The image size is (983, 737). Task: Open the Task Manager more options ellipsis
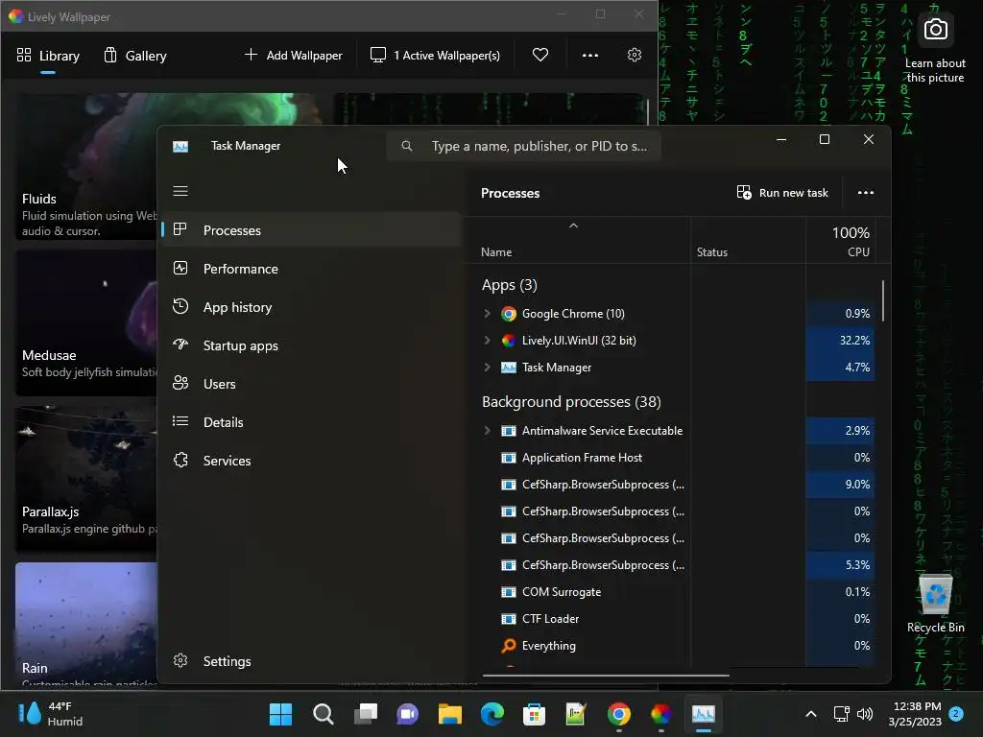865,192
